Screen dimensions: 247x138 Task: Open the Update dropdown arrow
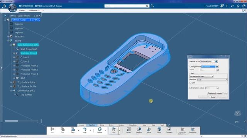[x=105, y=130]
